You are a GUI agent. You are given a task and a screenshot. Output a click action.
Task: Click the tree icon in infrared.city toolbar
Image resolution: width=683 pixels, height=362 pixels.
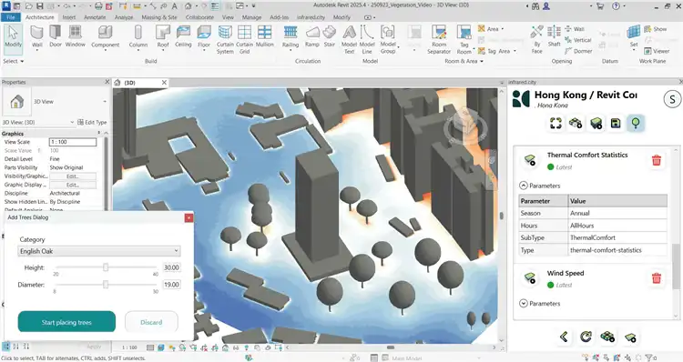636,124
